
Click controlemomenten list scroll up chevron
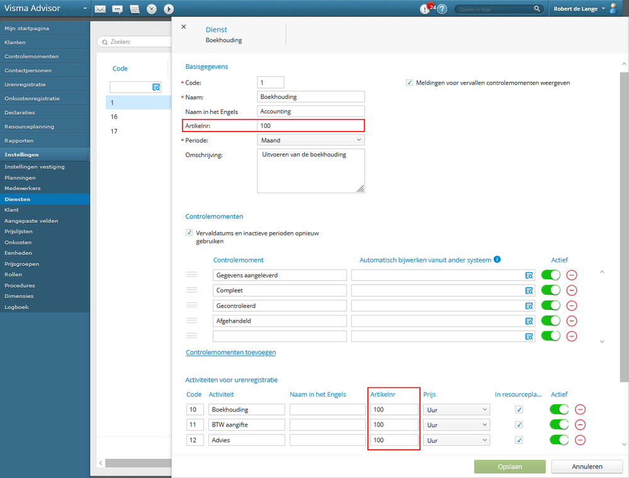(602, 272)
